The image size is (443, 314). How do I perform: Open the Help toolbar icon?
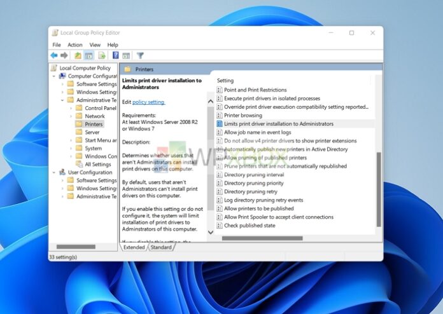pos(116,55)
